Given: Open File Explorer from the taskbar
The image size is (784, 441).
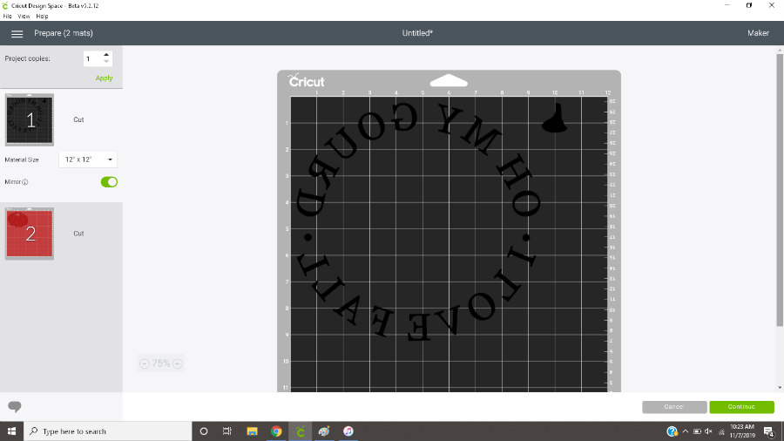Looking at the screenshot, I should click(x=252, y=431).
